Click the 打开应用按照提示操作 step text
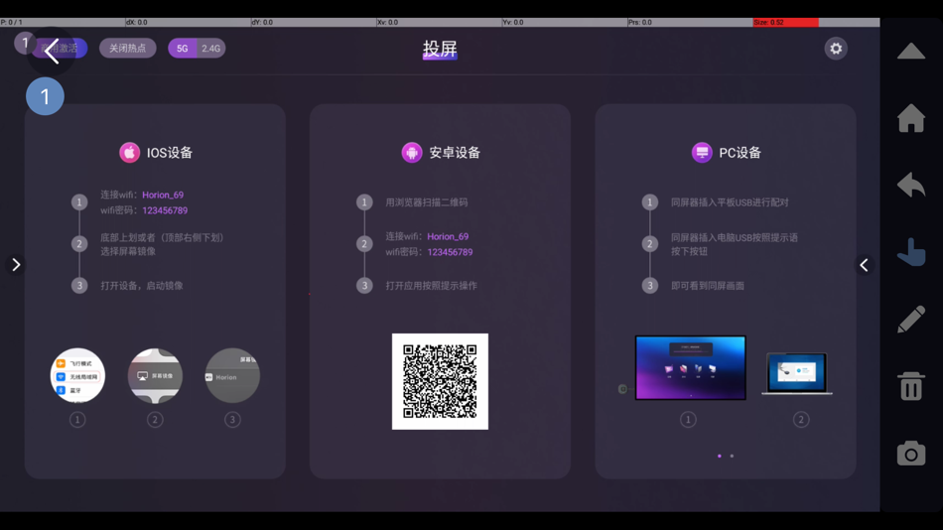This screenshot has height=530, width=943. click(x=431, y=286)
